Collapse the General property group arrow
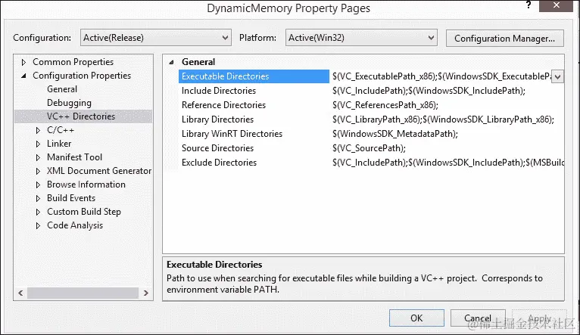This screenshot has width=580, height=335. click(171, 62)
